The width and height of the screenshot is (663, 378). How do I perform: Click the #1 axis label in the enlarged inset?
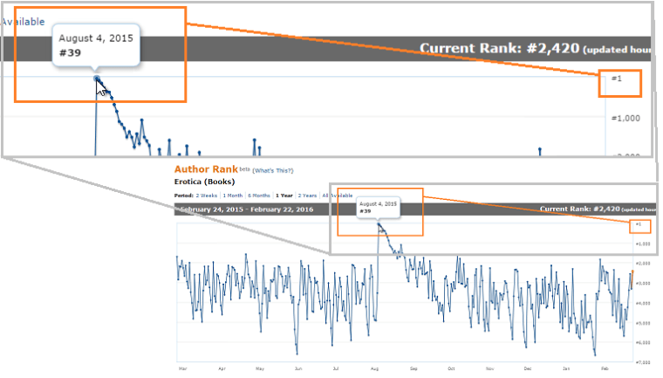618,79
